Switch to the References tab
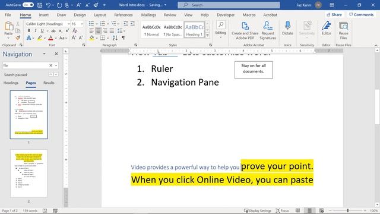This screenshot has width=380, height=214. [123, 15]
